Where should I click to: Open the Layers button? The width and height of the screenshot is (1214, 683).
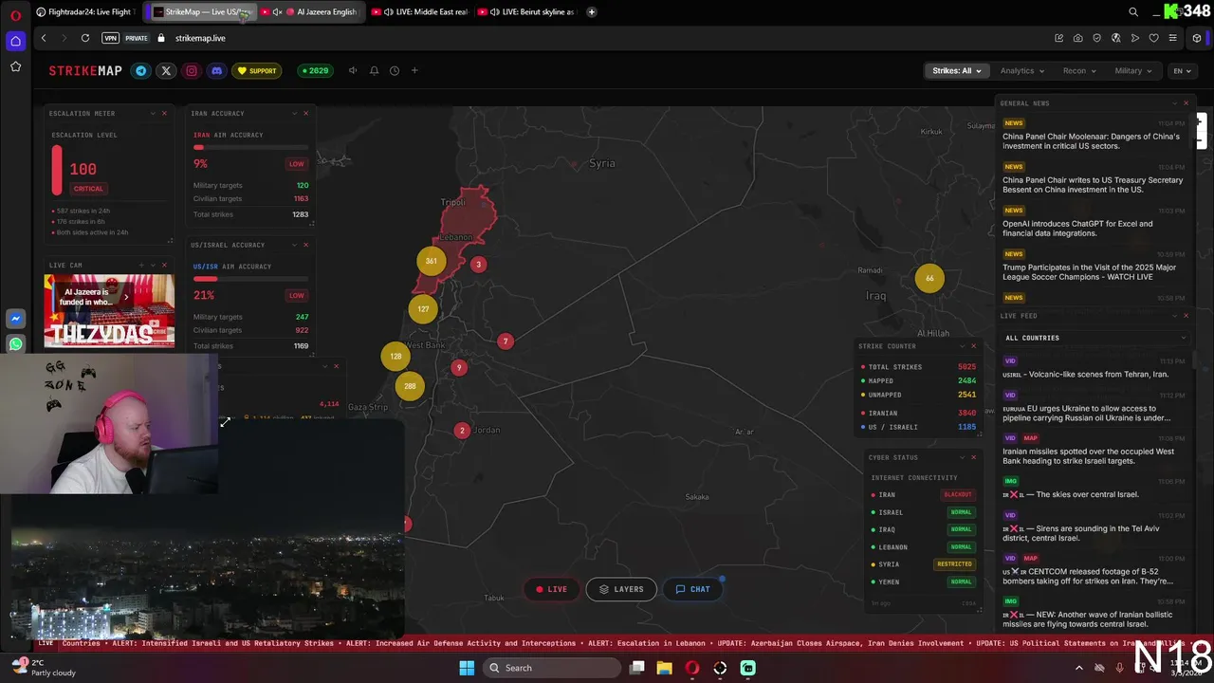621,589
